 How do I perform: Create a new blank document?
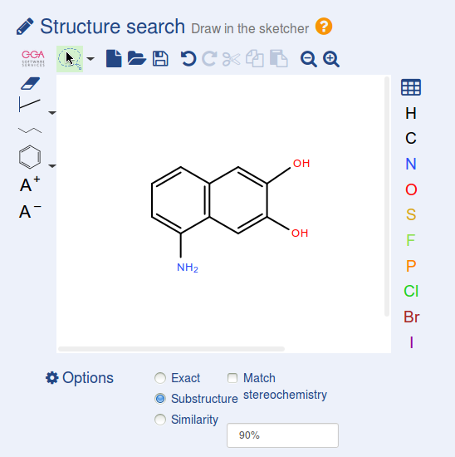(114, 59)
